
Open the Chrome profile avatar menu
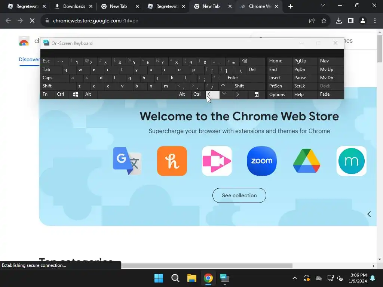[x=363, y=21]
